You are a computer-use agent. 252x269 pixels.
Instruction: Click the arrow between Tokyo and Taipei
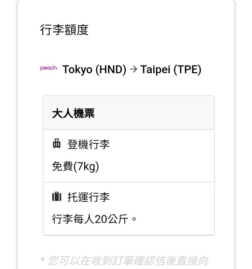click(x=133, y=69)
